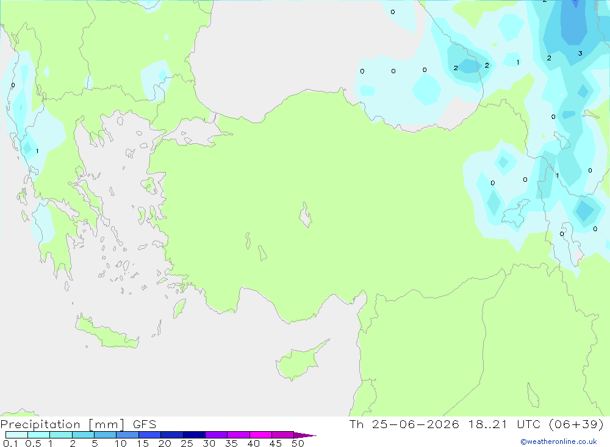
Task: Pick the 35–40 mm purple legend swatch
Action: coord(239,435)
